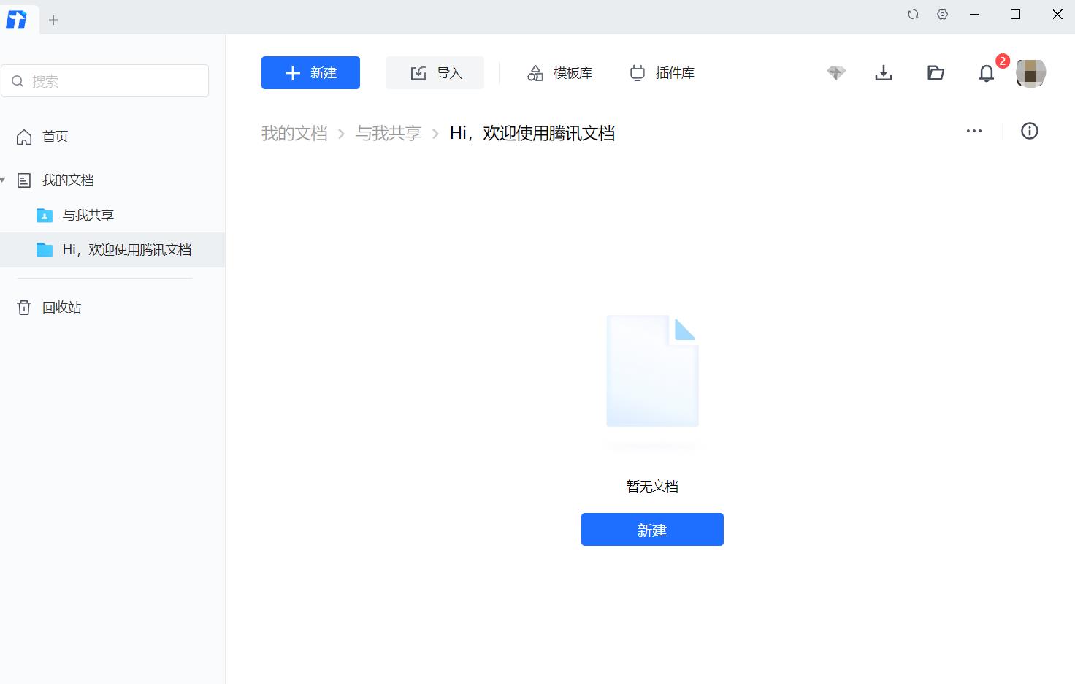Open the three-dot more options menu
Screen dimensions: 1075x684
[973, 132]
